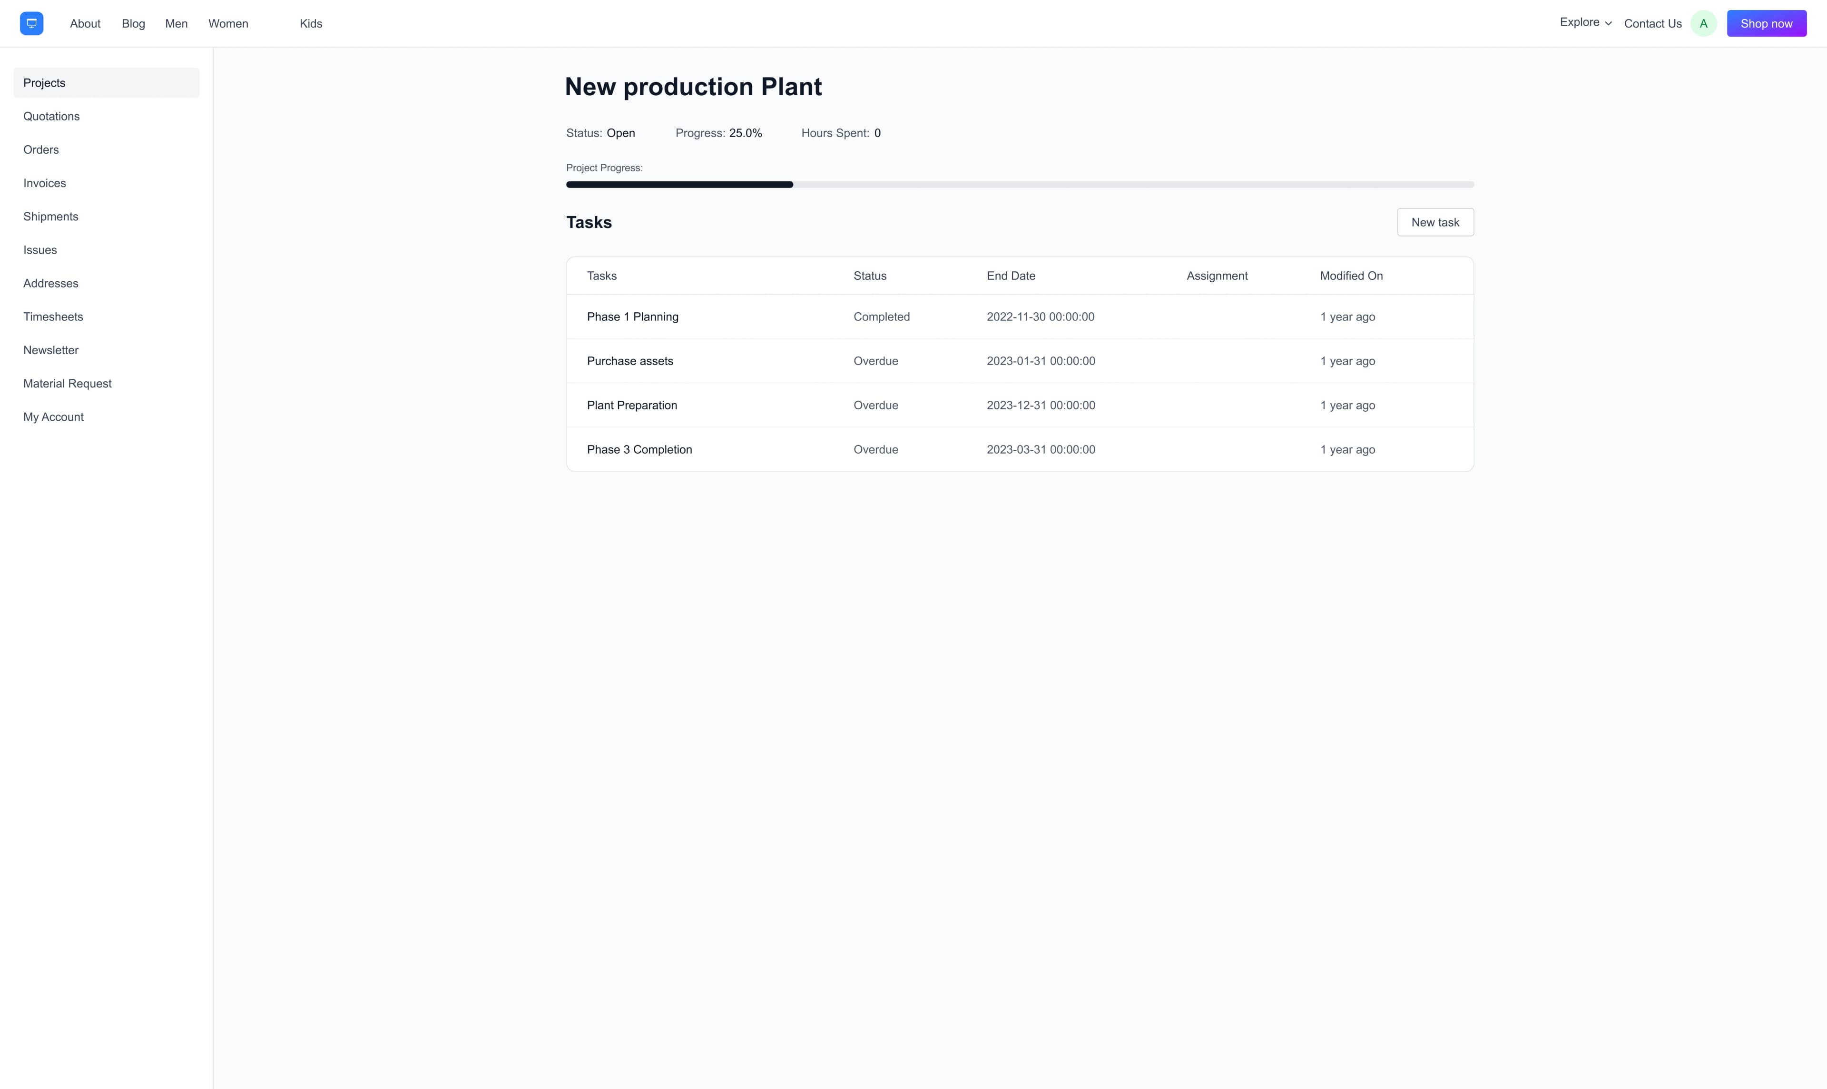
Task: Click the New task button
Action: pyautogui.click(x=1434, y=222)
